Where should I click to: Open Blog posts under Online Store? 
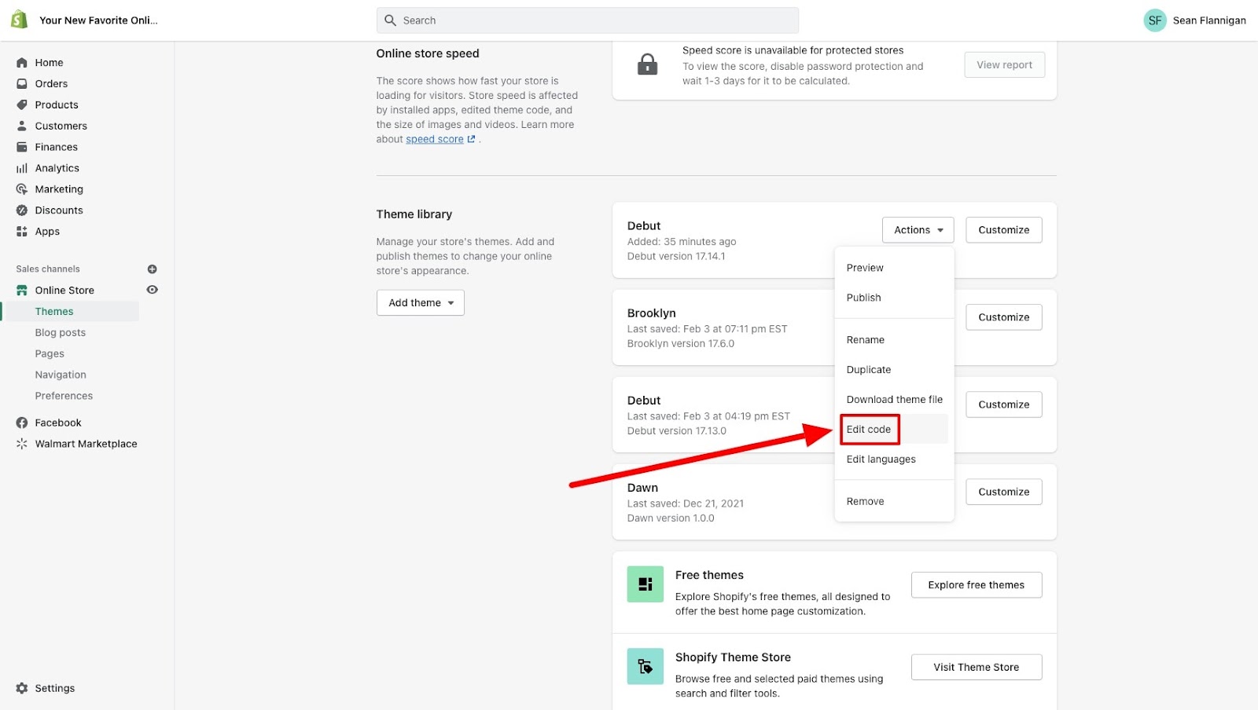(61, 333)
